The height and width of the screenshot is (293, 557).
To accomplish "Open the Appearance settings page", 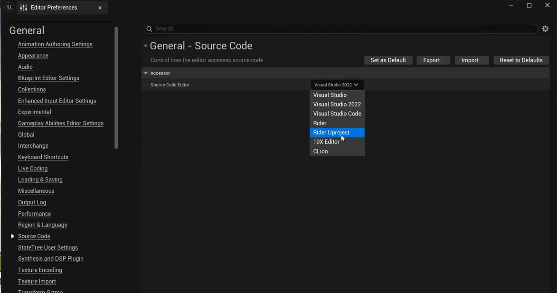I will [x=33, y=56].
